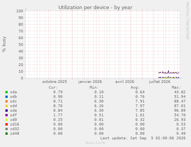
Task: Click the 'avril 2026' axis label
Action: tap(125, 82)
